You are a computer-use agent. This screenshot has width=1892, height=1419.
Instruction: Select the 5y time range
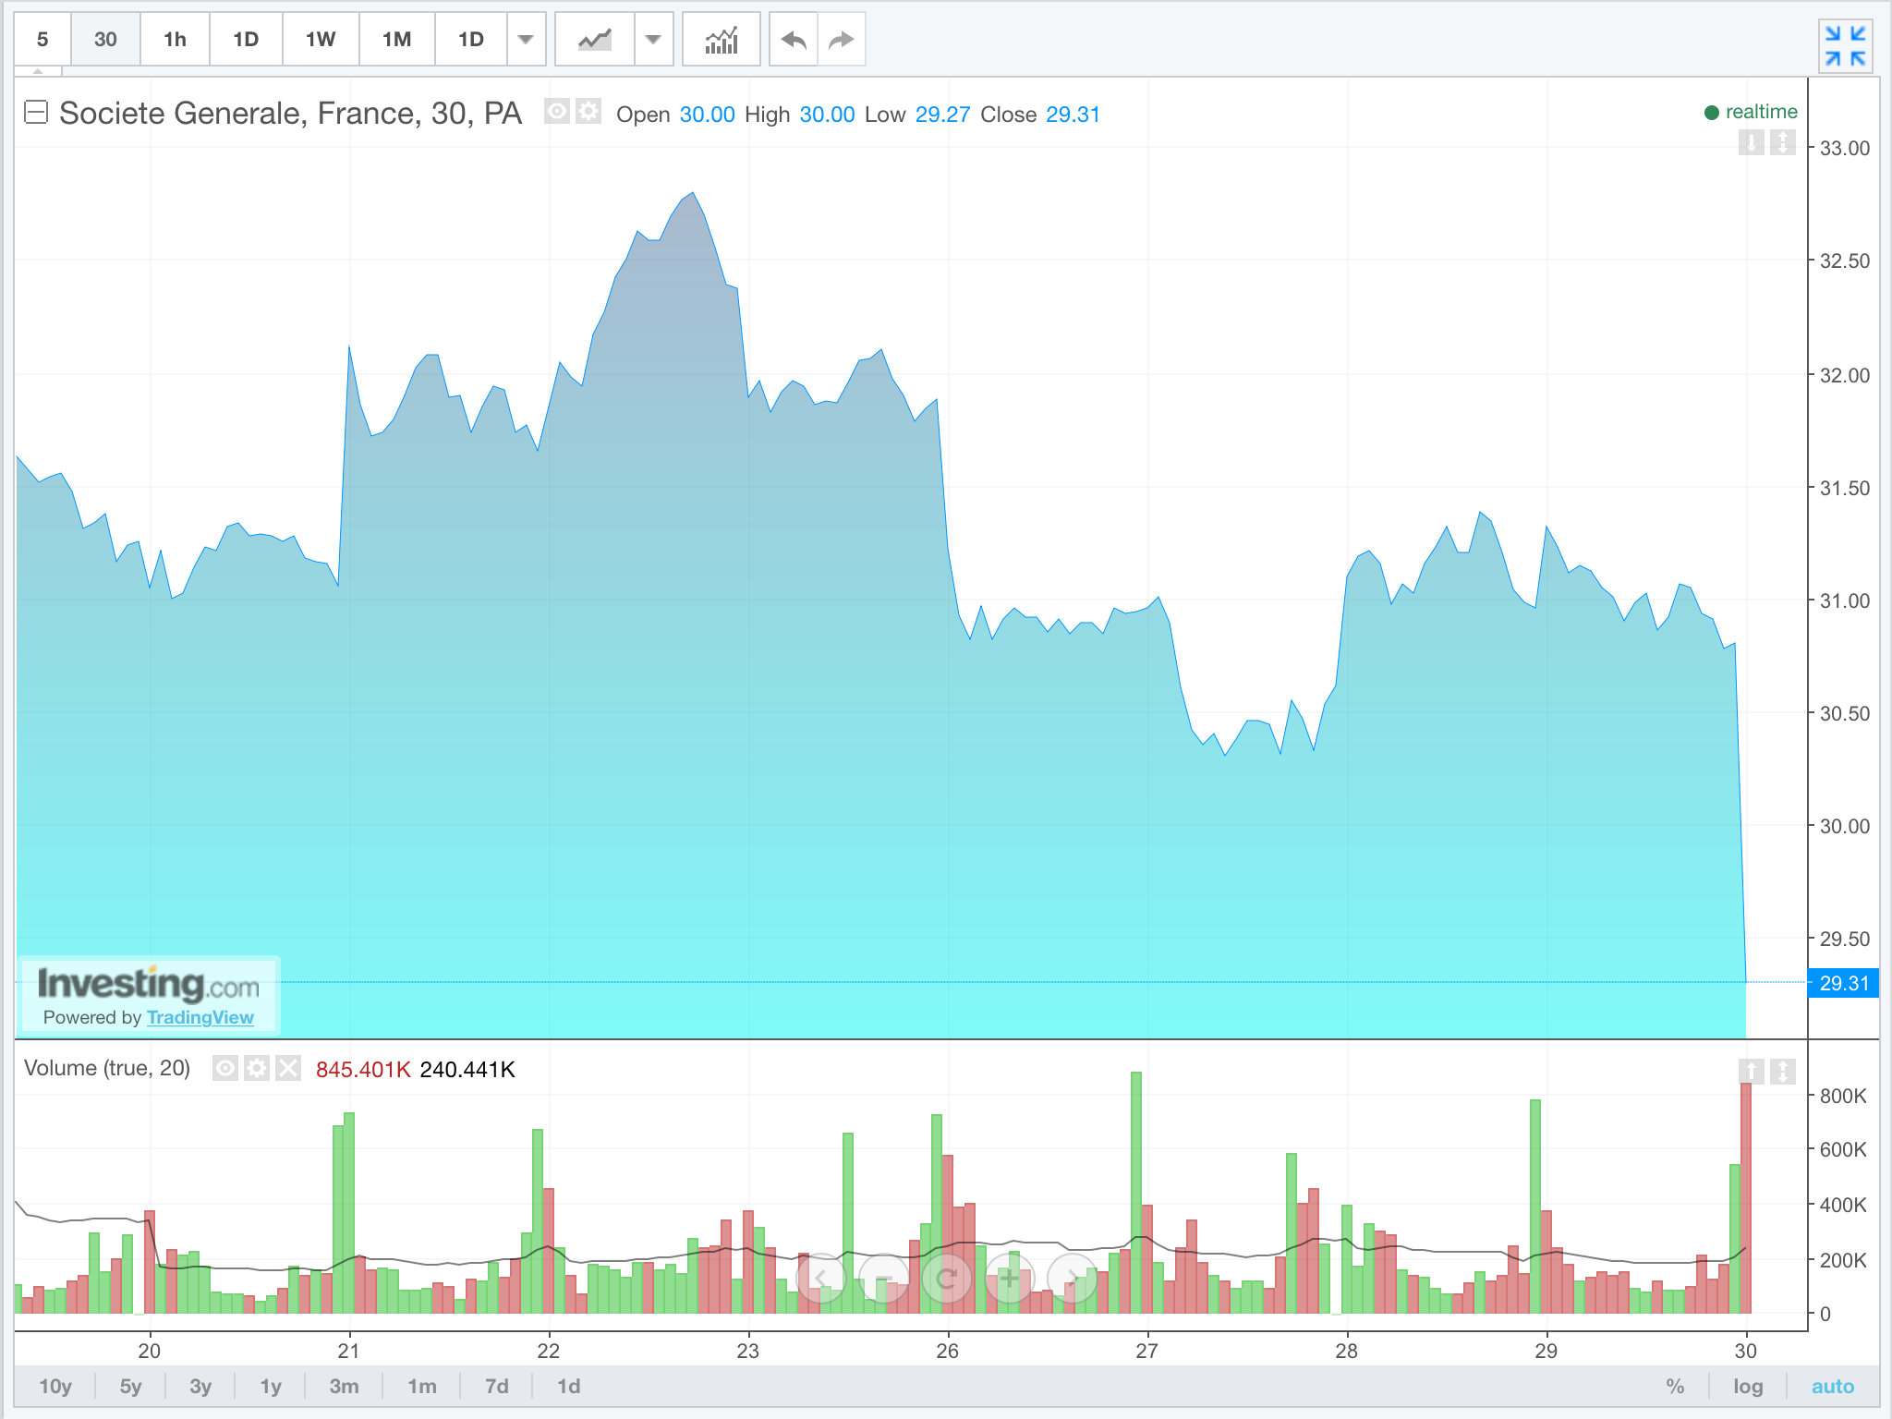(130, 1386)
